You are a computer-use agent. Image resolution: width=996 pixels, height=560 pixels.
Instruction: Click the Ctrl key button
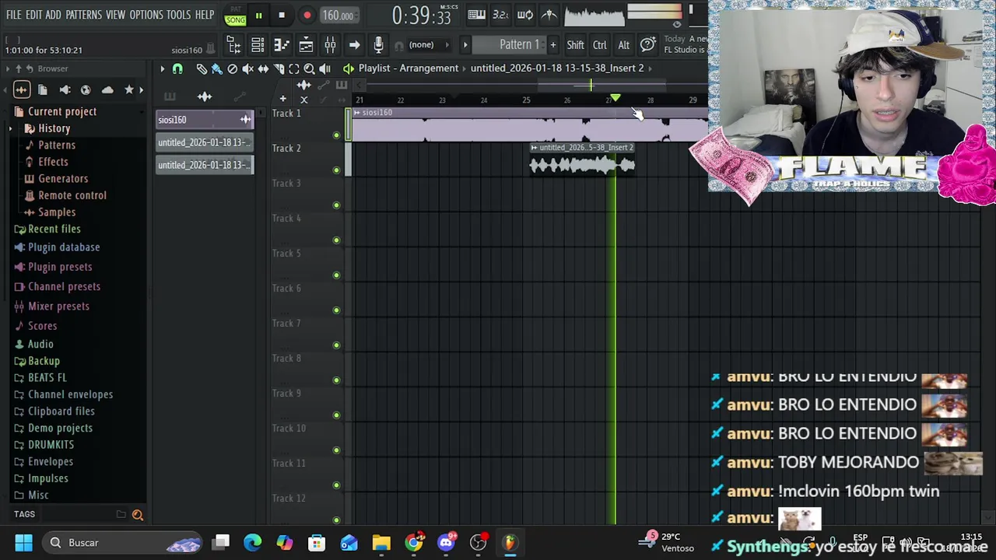pos(599,45)
